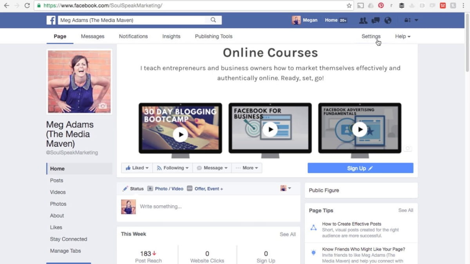Click the search magnifier in Facebook search

pyautogui.click(x=213, y=20)
